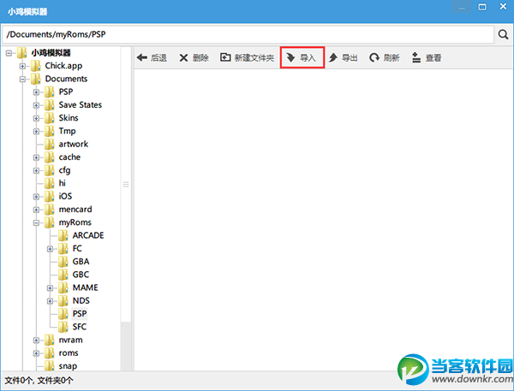514x391 pixels.
Task: Collapse the 小鸡模拟器 root node
Action: pos(9,53)
